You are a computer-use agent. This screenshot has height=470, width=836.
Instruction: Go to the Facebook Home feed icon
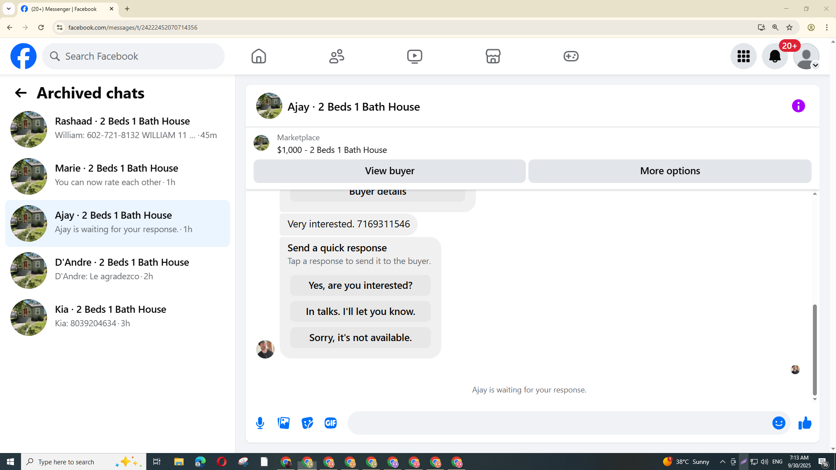[259, 56]
